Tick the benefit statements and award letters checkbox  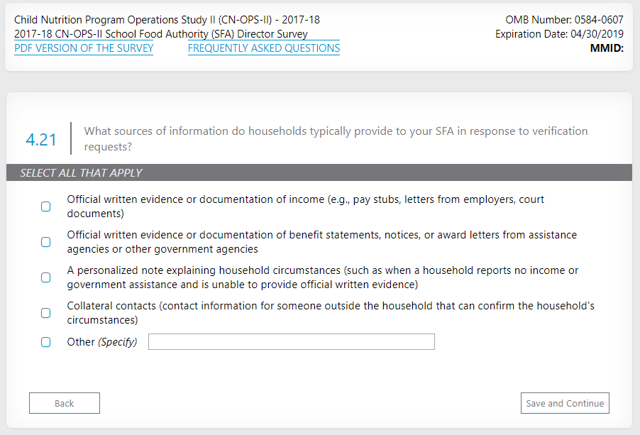46,242
